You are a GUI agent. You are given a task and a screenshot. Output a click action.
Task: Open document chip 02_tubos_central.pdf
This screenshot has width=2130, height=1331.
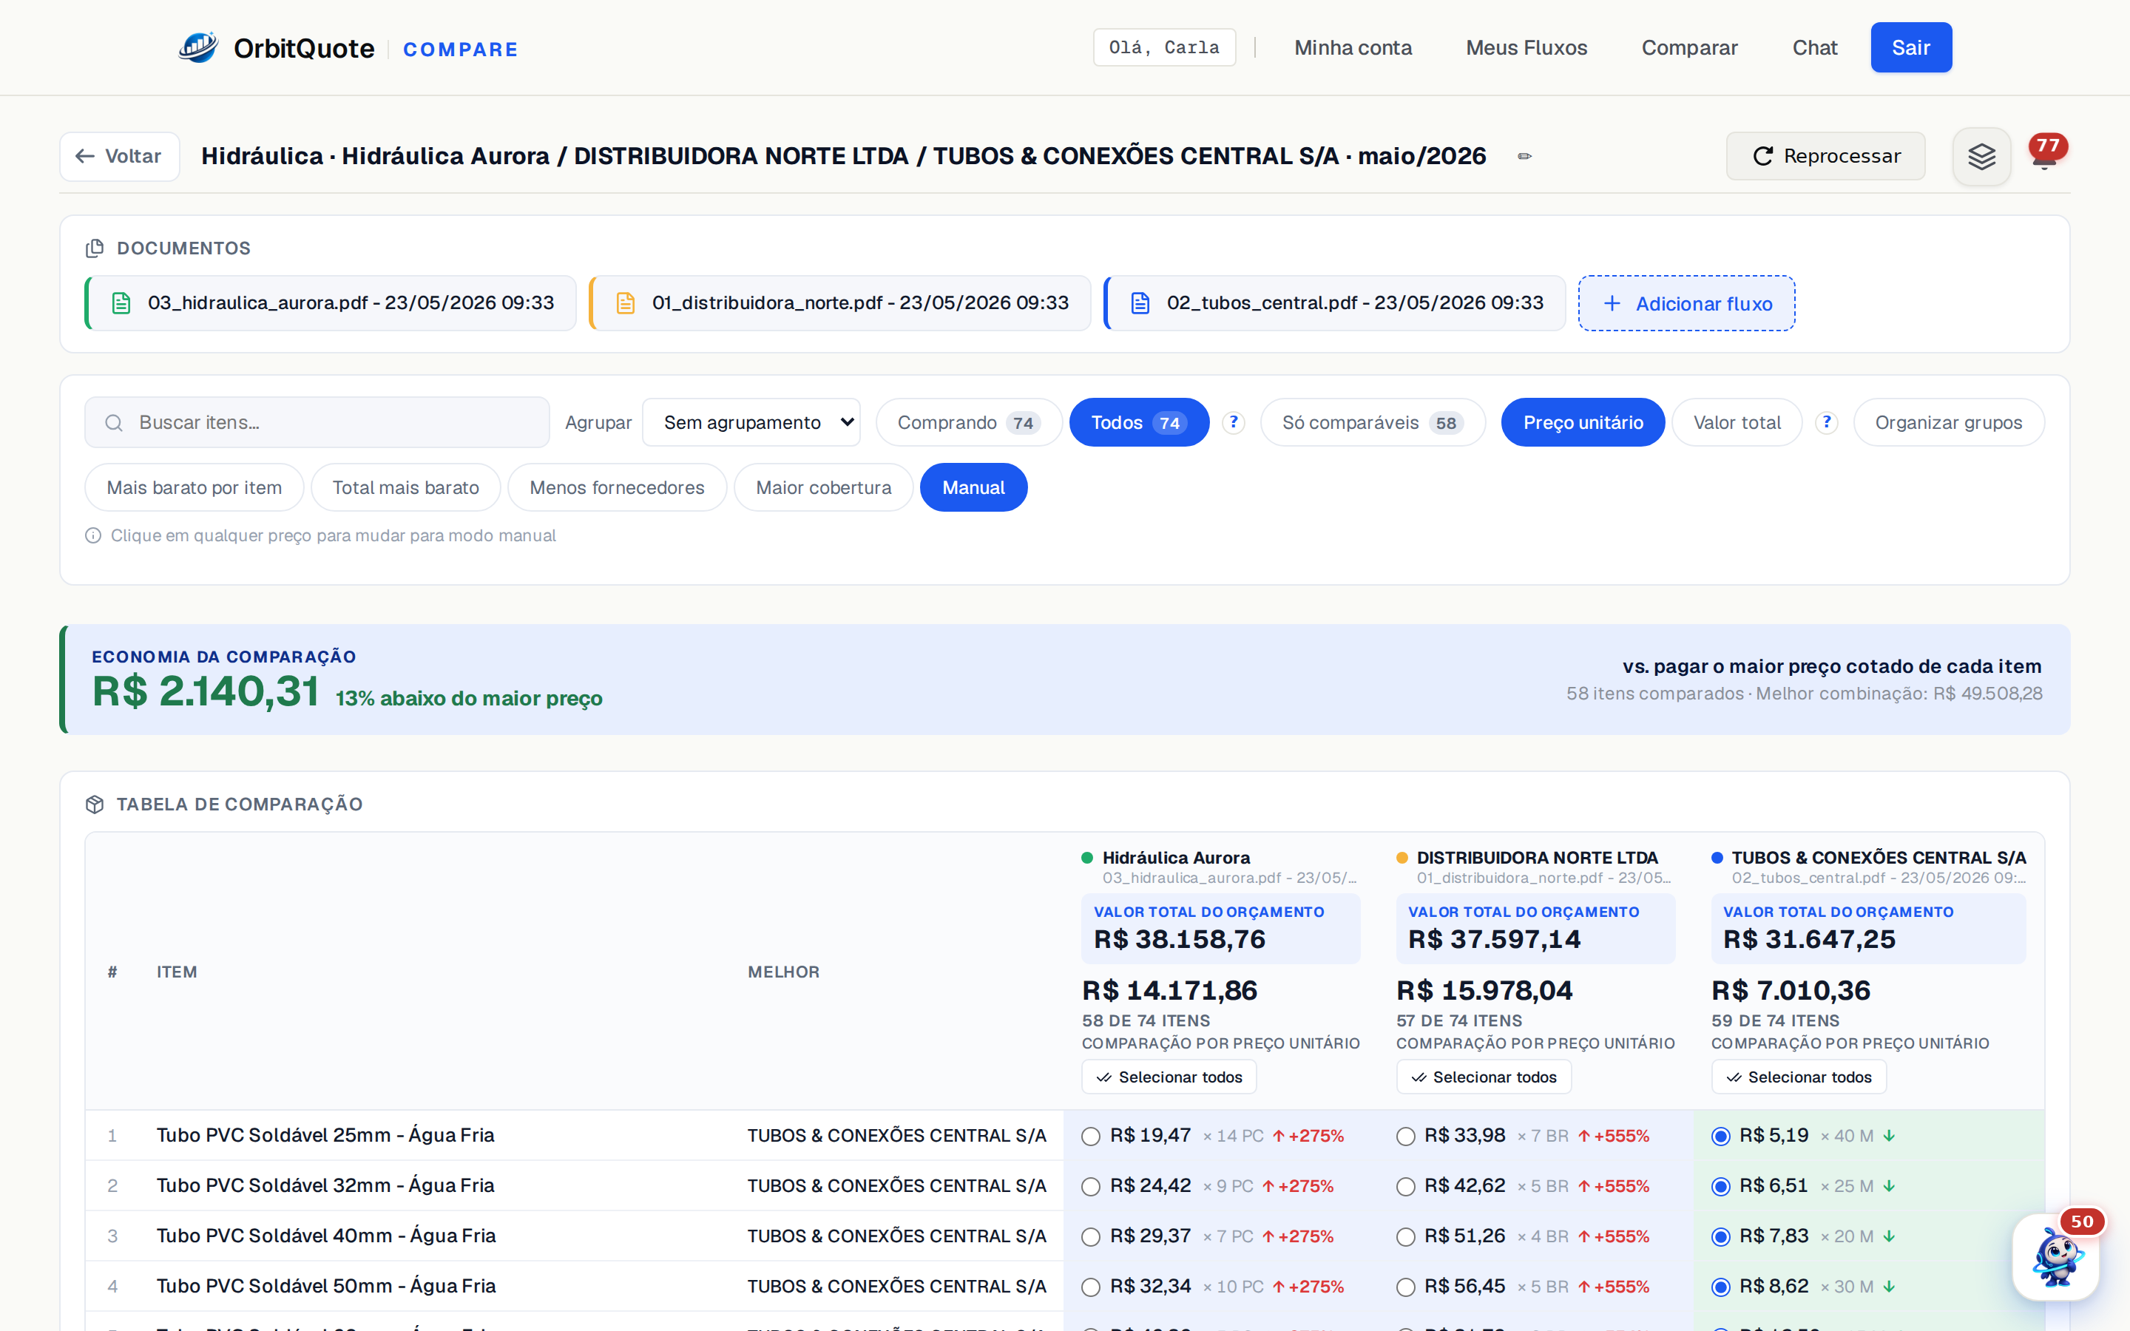click(x=1334, y=304)
